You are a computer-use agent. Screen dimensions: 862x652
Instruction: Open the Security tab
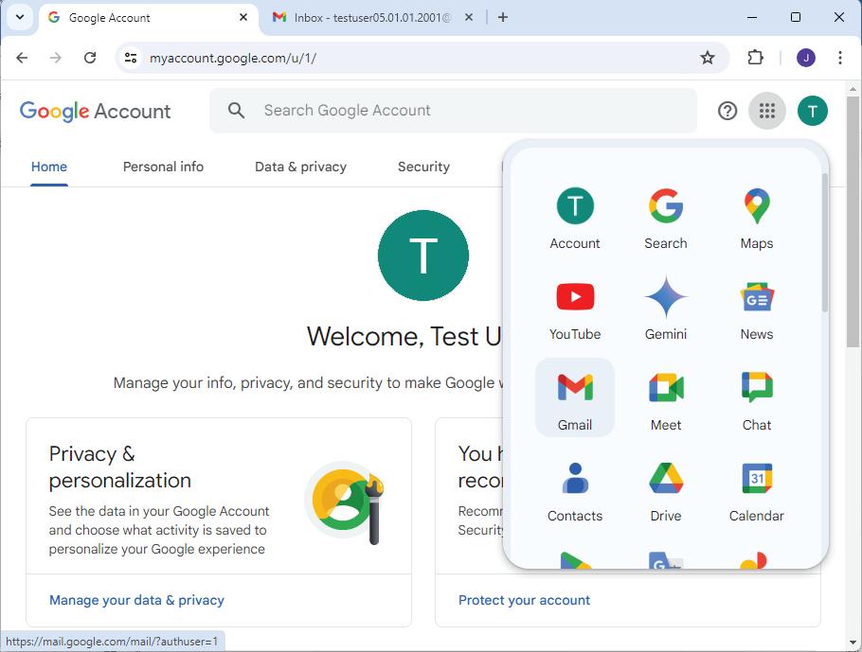[x=423, y=167]
